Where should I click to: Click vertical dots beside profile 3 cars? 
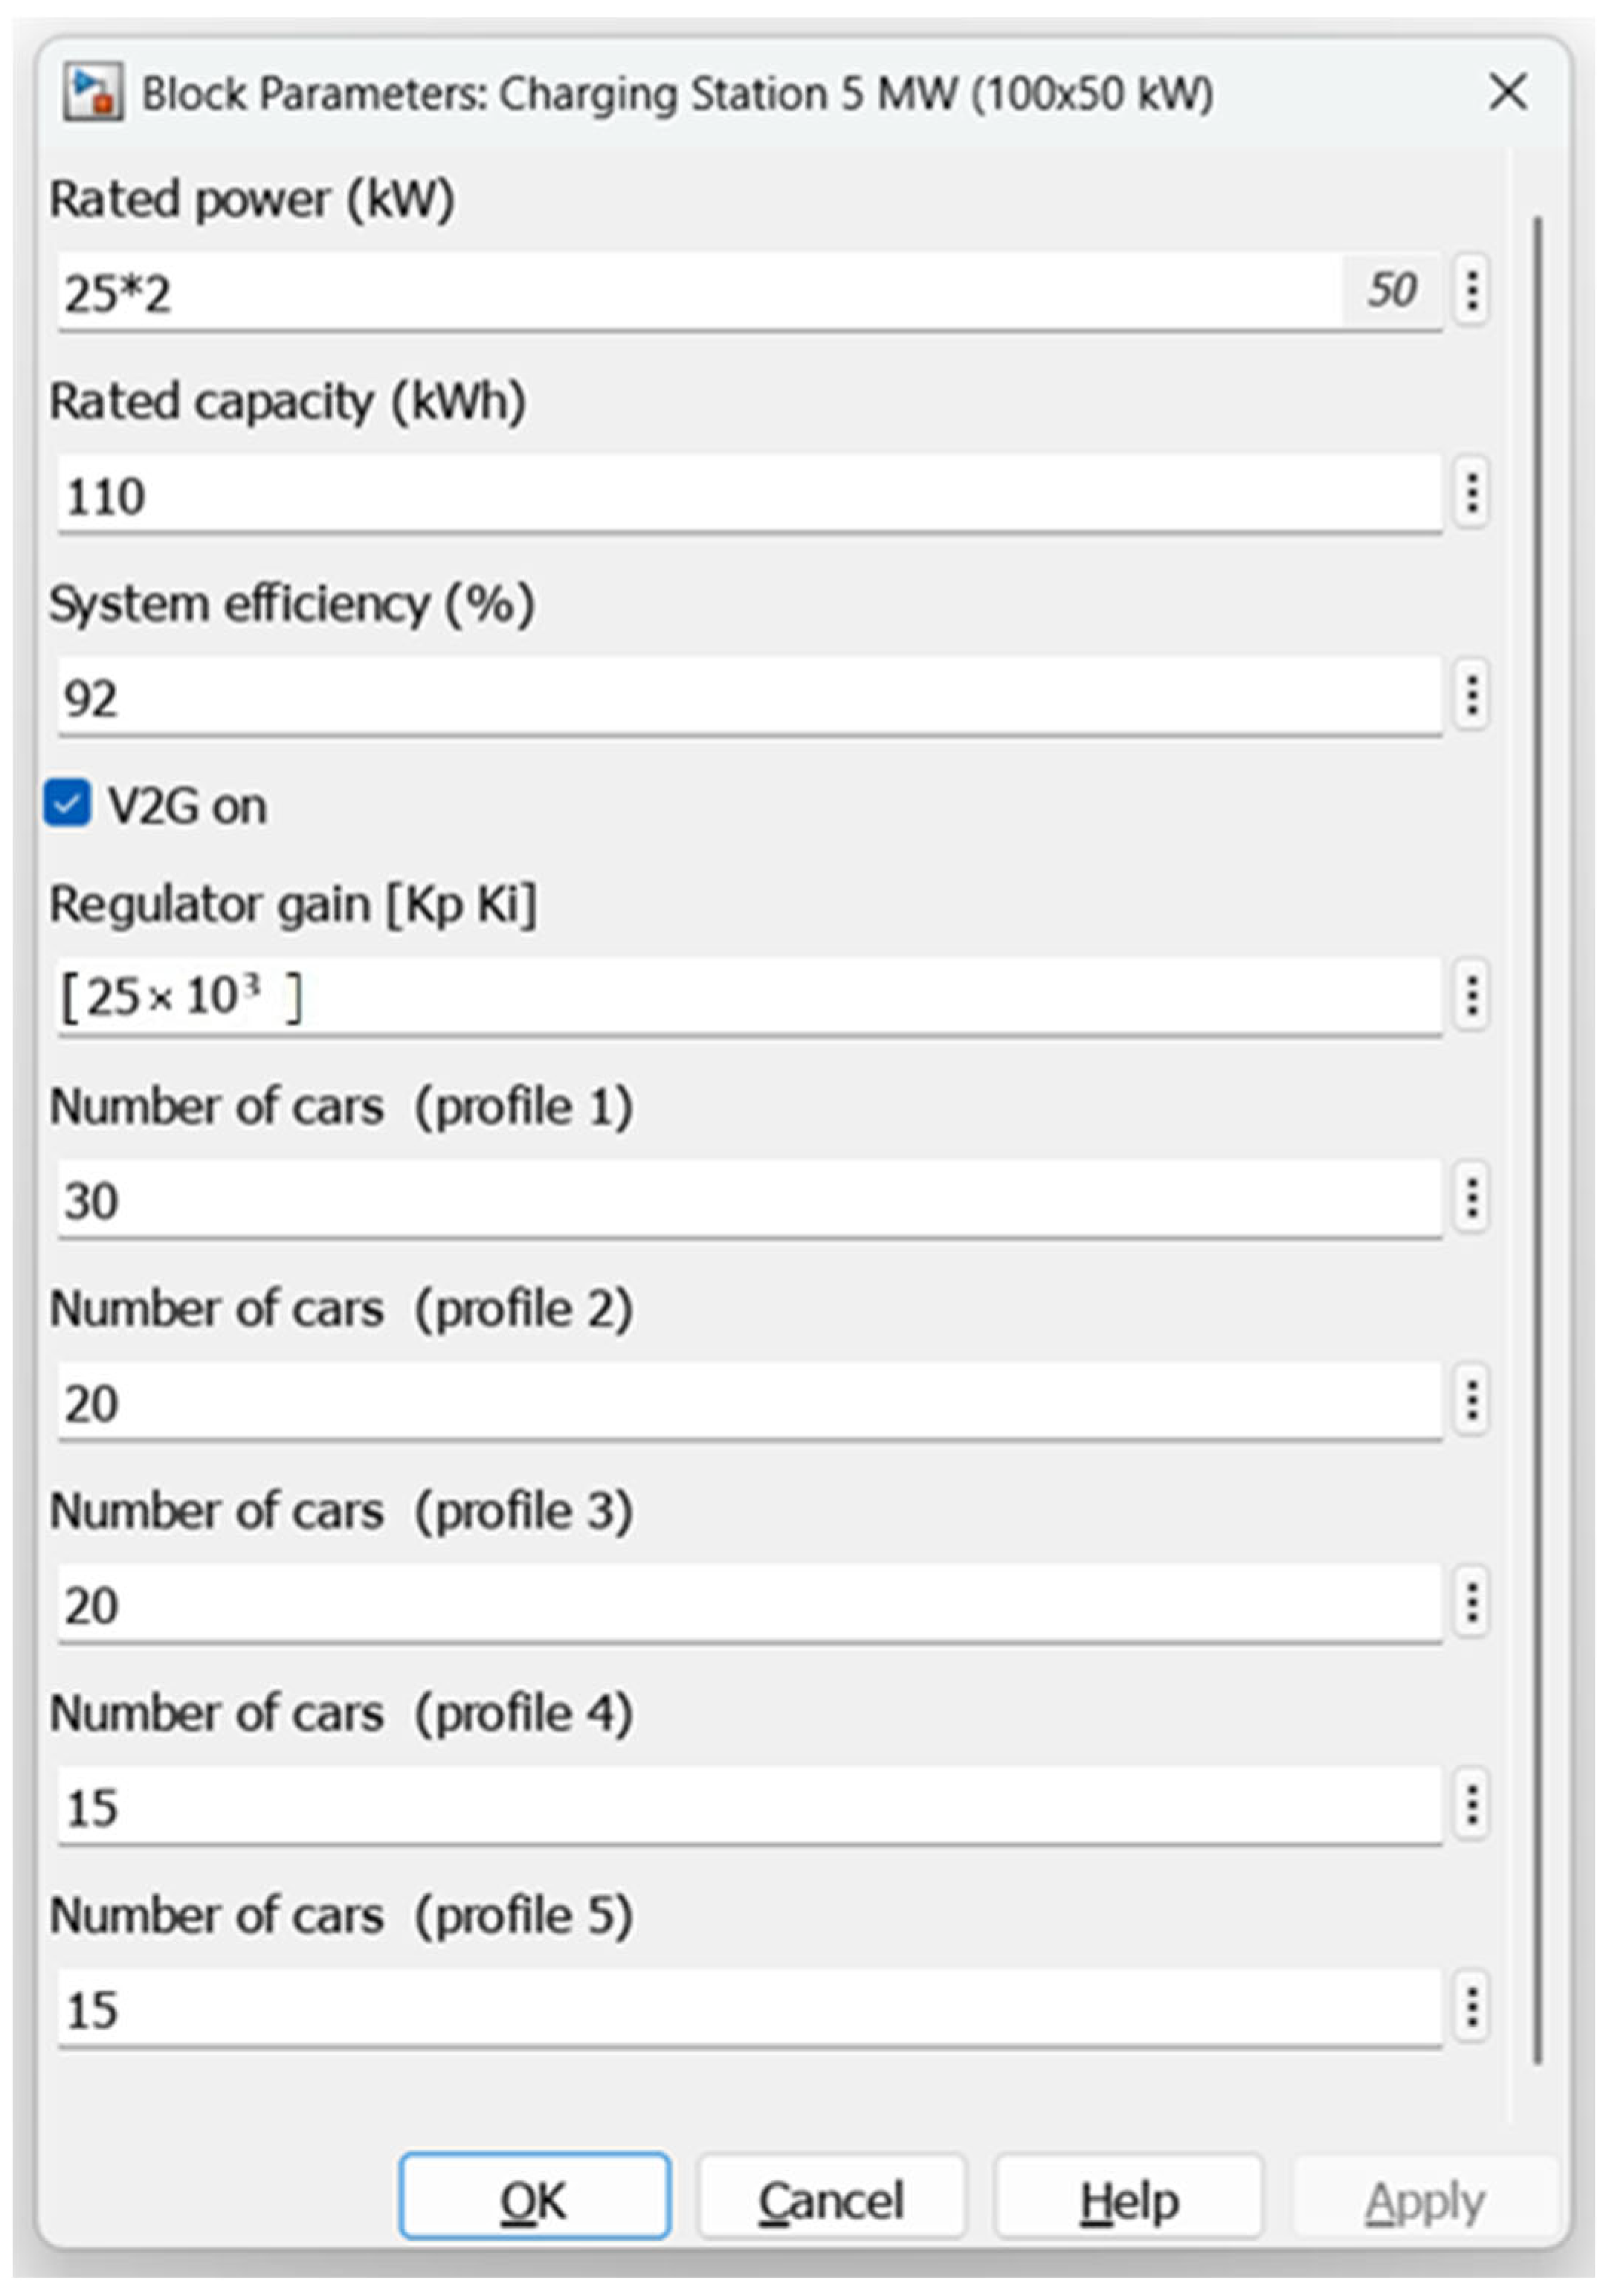point(1471,1602)
